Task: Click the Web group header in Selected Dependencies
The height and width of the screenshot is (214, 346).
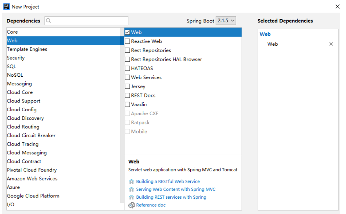Action: [x=265, y=34]
